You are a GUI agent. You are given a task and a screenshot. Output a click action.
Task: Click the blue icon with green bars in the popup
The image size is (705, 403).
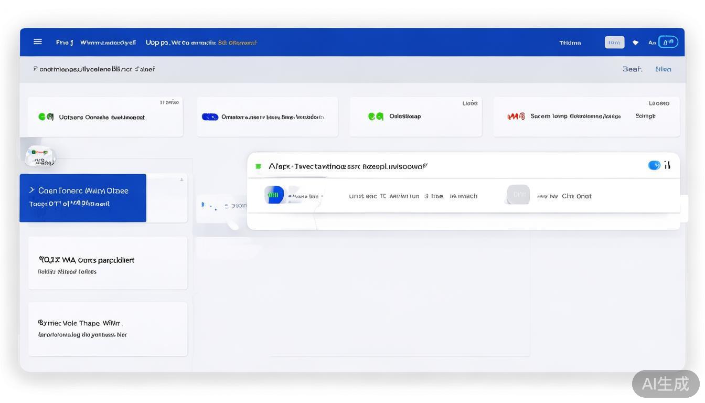[x=274, y=195]
